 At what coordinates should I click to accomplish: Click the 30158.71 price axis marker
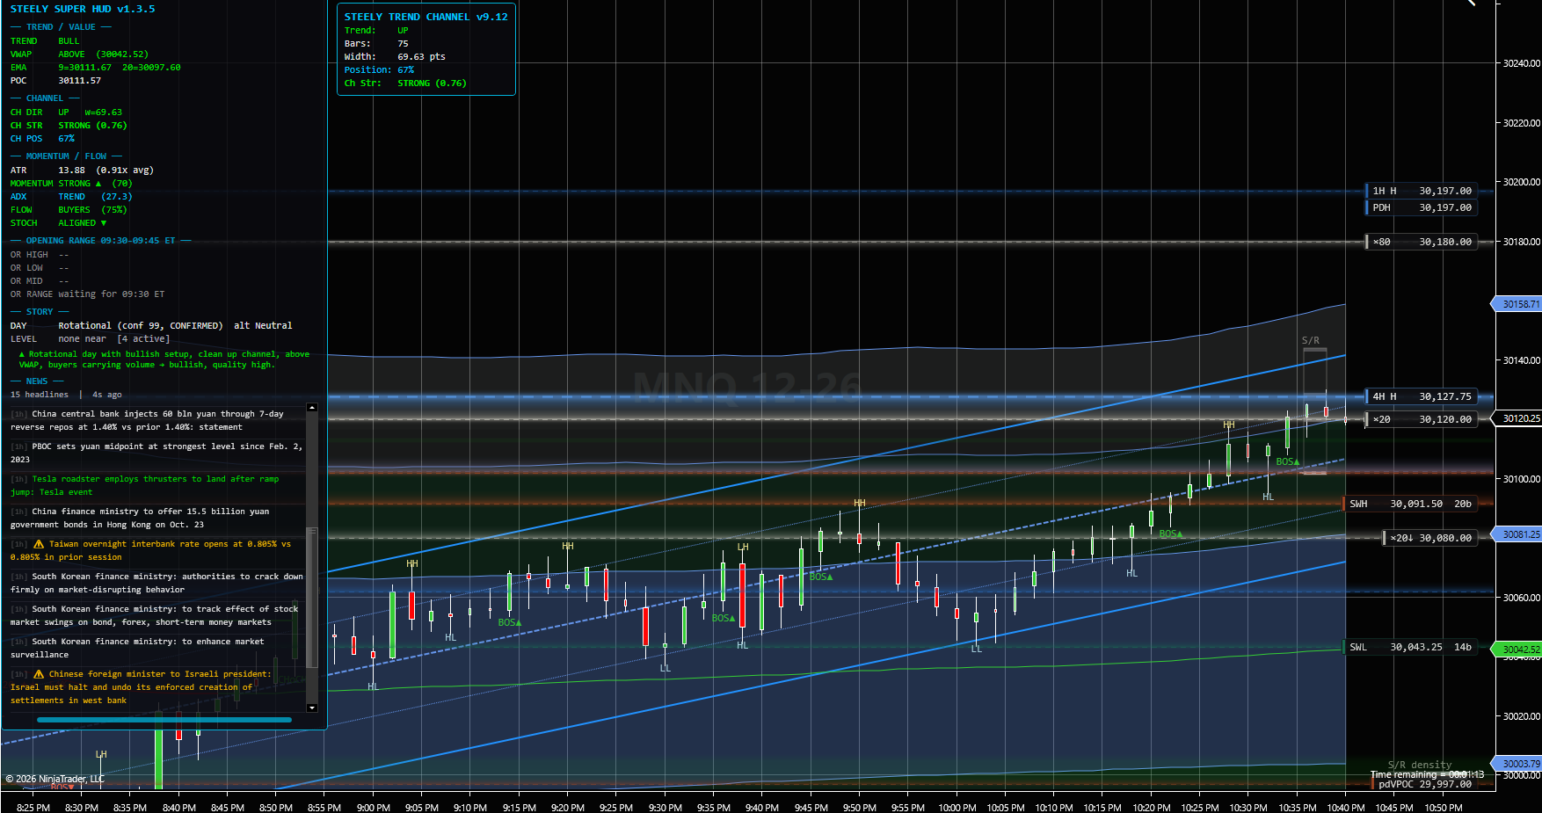[1517, 304]
